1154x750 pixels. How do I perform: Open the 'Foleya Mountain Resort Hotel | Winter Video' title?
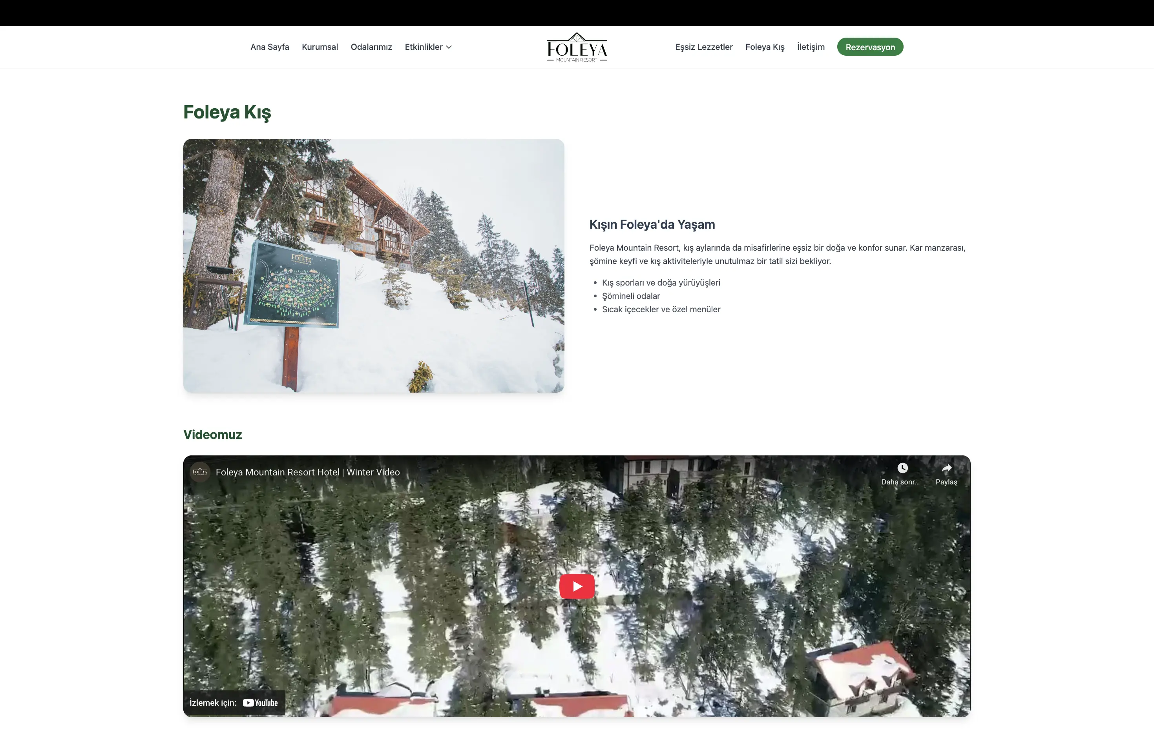(x=307, y=472)
